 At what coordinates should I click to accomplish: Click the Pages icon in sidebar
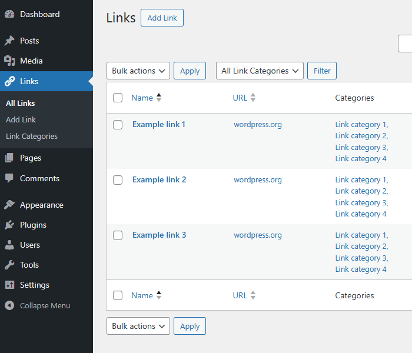(9, 158)
